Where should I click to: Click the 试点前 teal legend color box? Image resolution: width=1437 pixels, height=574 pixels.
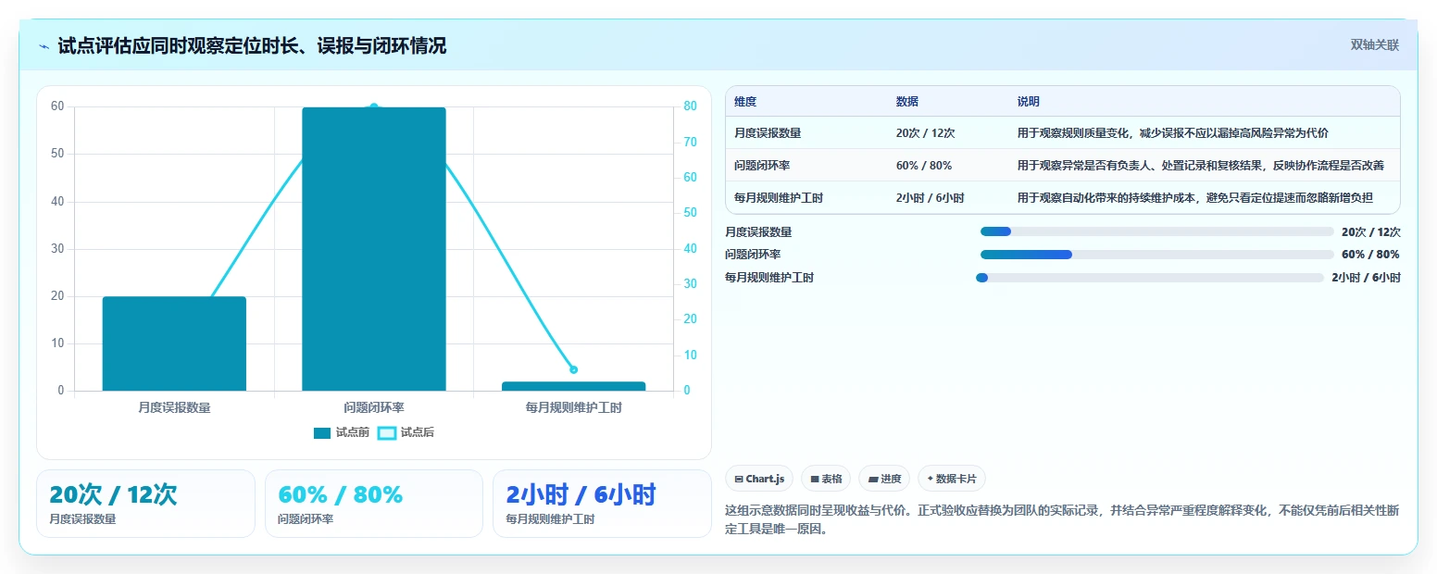[x=322, y=433]
